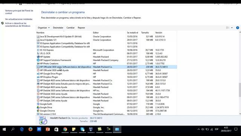The width and height of the screenshot is (241, 136).
Task: Select HP Deskjet 4620 series Ayuda row
Action: click(106, 87)
